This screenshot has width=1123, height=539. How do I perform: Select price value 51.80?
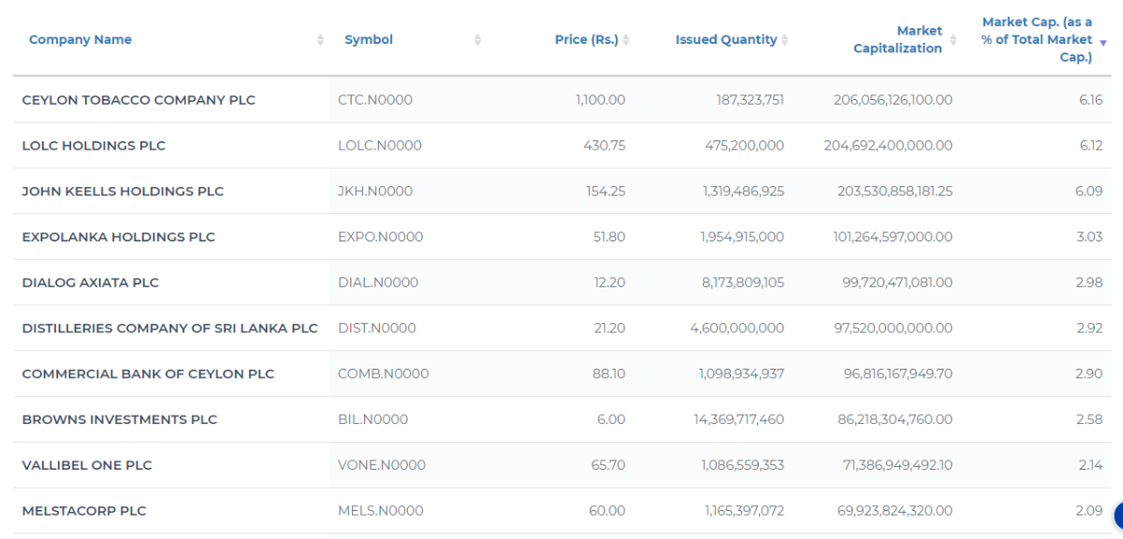tap(609, 237)
